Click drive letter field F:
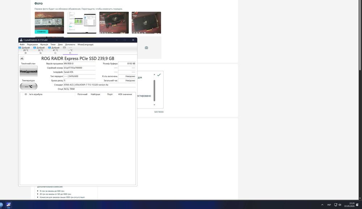The height and width of the screenshot is (209, 362). pyautogui.click(x=79, y=81)
